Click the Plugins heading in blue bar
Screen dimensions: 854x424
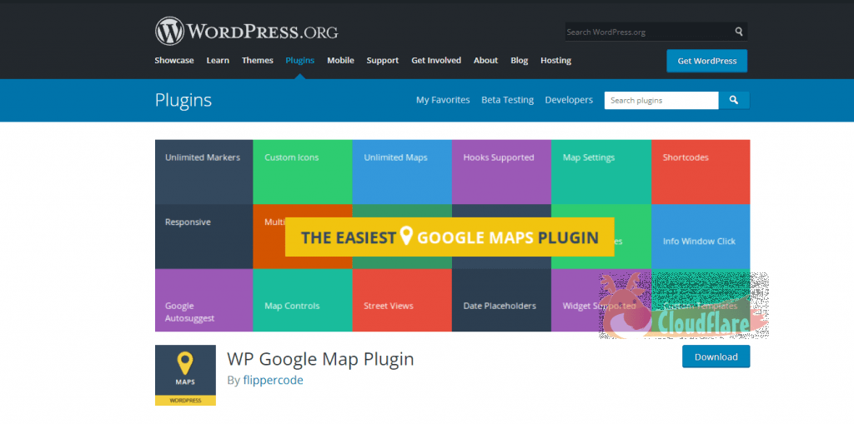183,100
